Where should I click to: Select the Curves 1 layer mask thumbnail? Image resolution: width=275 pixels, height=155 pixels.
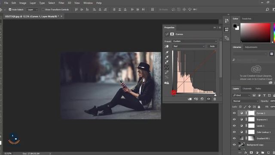pos(251,113)
